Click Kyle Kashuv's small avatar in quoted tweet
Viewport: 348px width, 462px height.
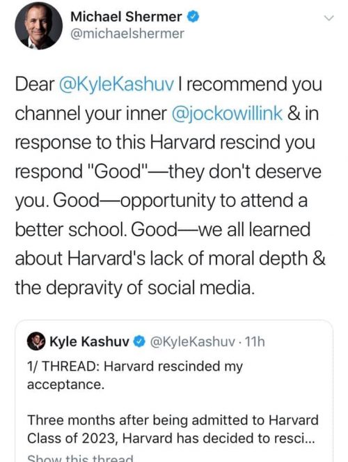click(36, 341)
